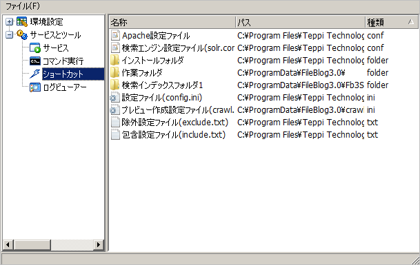Image resolution: width=420 pixels, height=265 pixels.
Task: Click the 設定ファイル(config.ini) gear icon
Action: 115,97
